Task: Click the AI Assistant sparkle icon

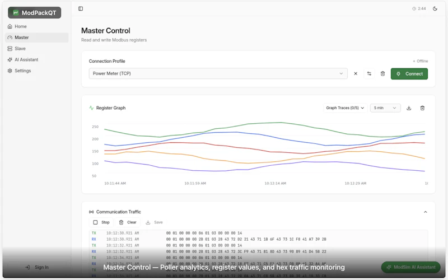Action: point(10,60)
